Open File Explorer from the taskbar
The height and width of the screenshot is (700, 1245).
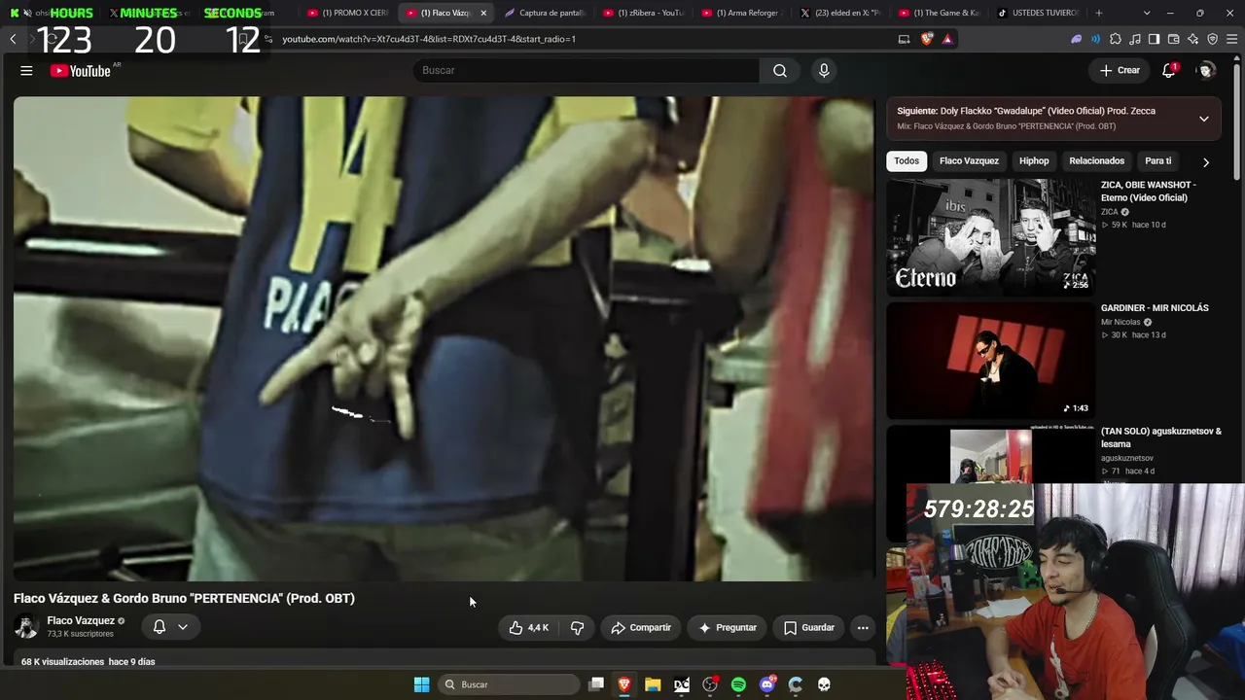click(653, 684)
